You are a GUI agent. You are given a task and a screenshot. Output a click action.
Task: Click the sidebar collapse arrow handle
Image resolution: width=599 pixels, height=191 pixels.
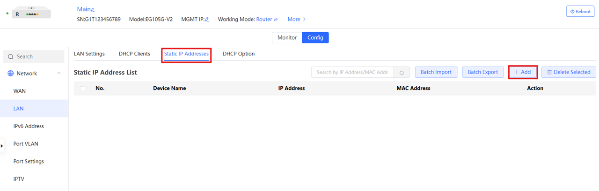click(x=2, y=146)
